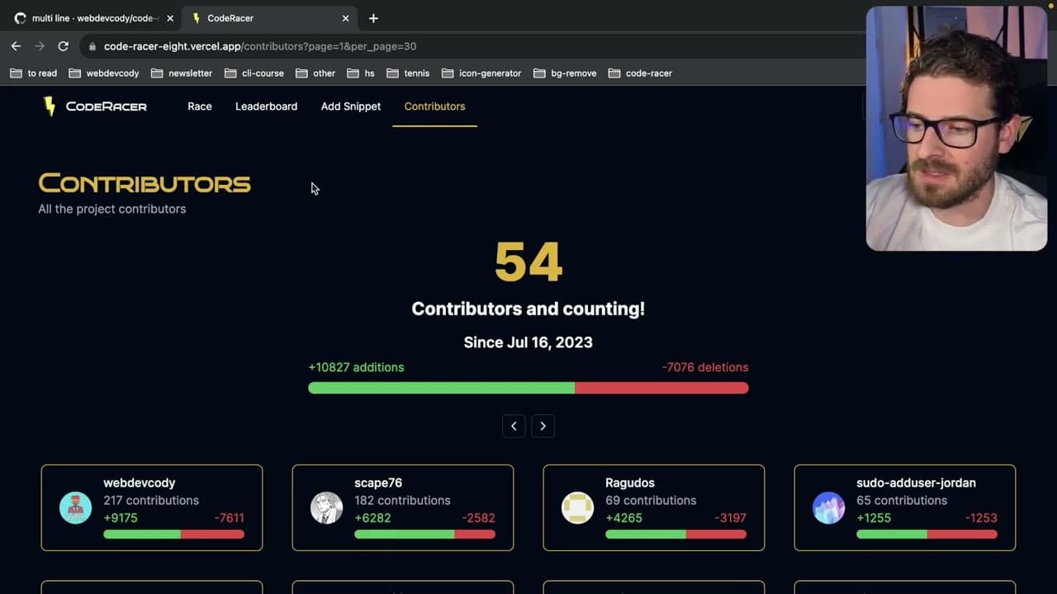Screen dimensions: 1057x594
Task: Click the address bar URL field
Action: 471,46
